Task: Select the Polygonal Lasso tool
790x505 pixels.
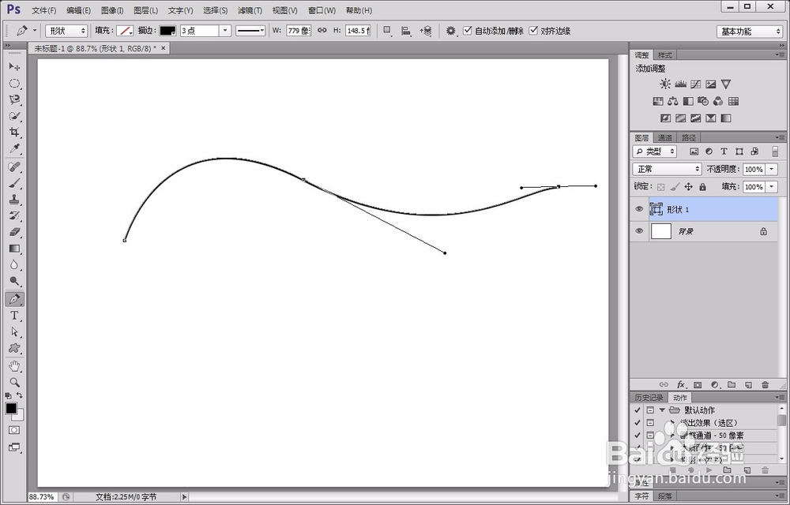Action: point(14,99)
